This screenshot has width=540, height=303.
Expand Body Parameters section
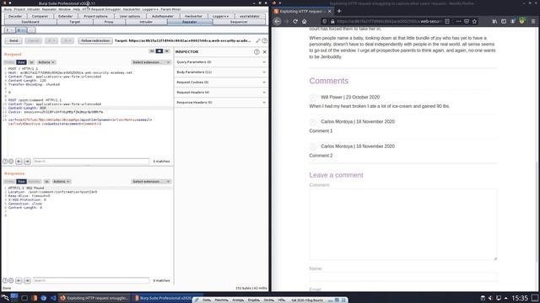click(221, 72)
